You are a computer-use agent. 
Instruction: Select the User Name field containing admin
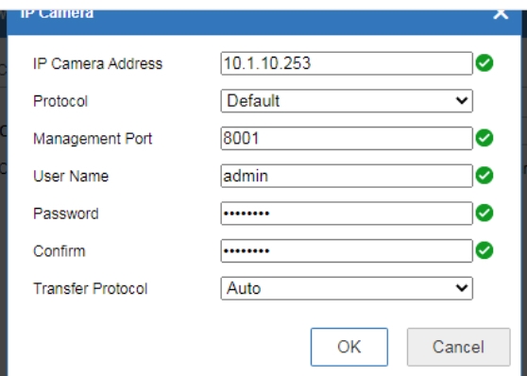pos(347,176)
